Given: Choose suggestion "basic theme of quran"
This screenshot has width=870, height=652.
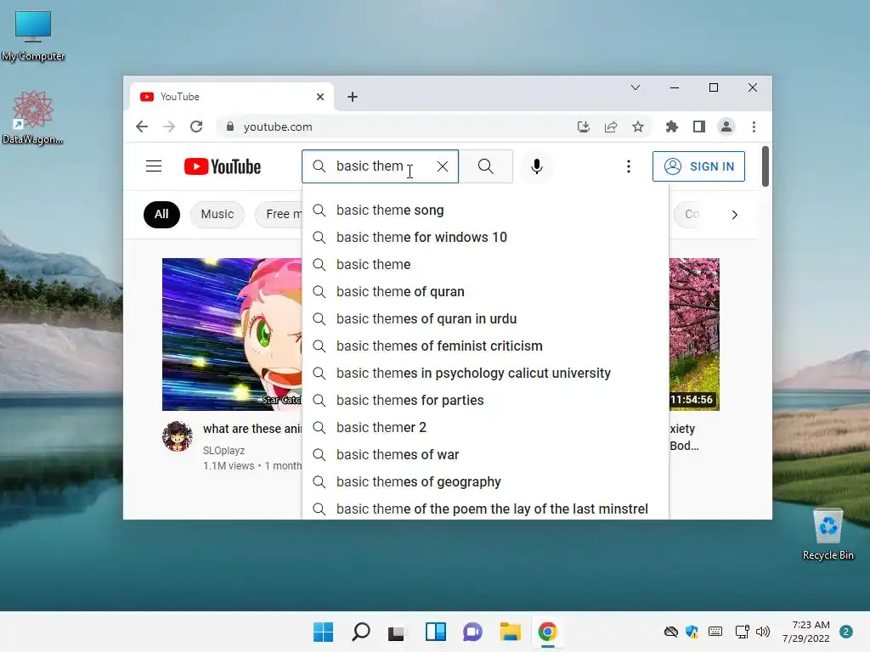Looking at the screenshot, I should pos(485,292).
